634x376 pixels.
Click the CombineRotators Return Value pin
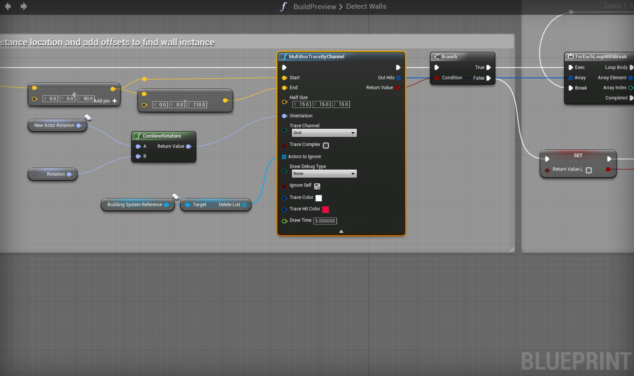(188, 146)
